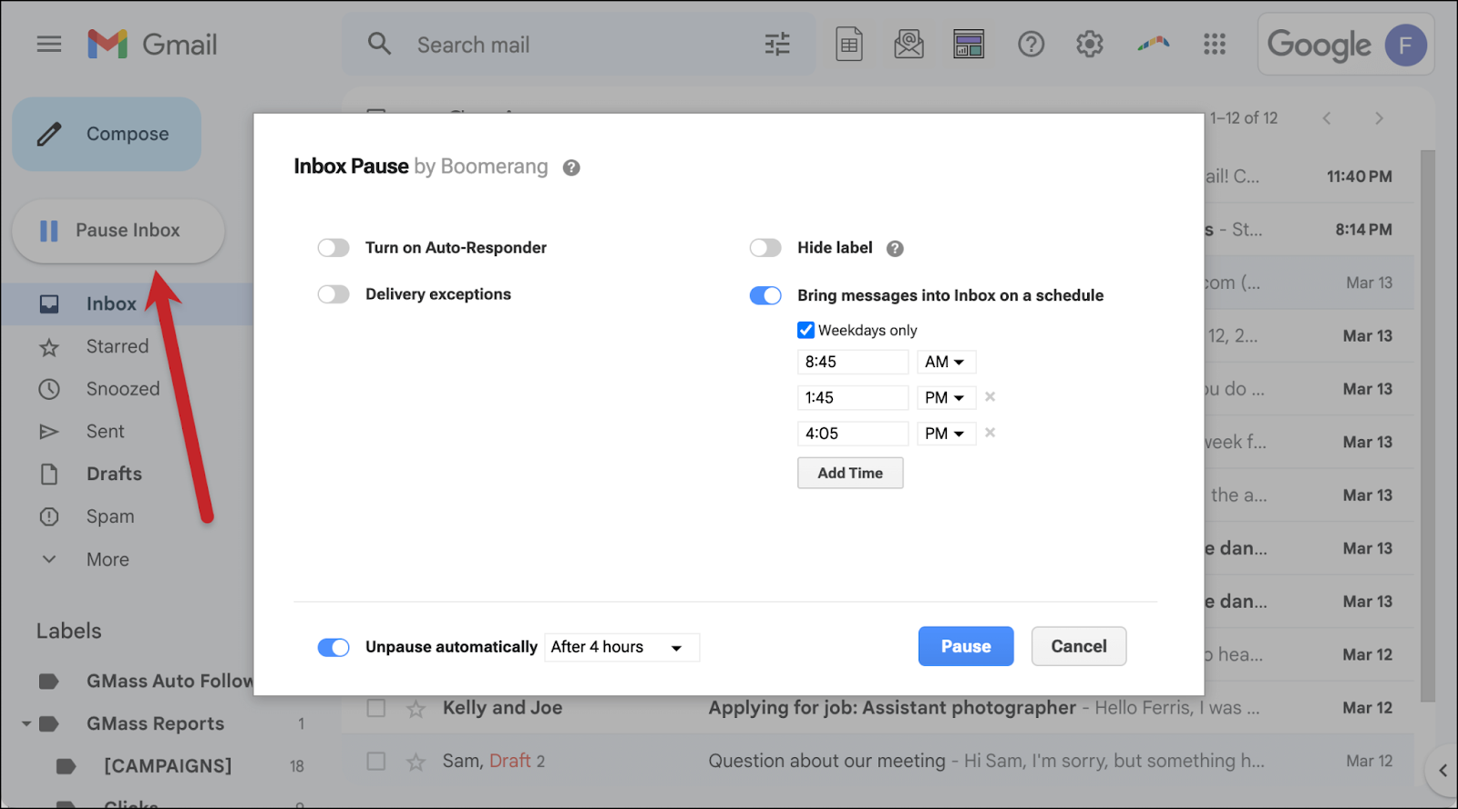Toggle Turn on Auto-Responder switch

(334, 248)
